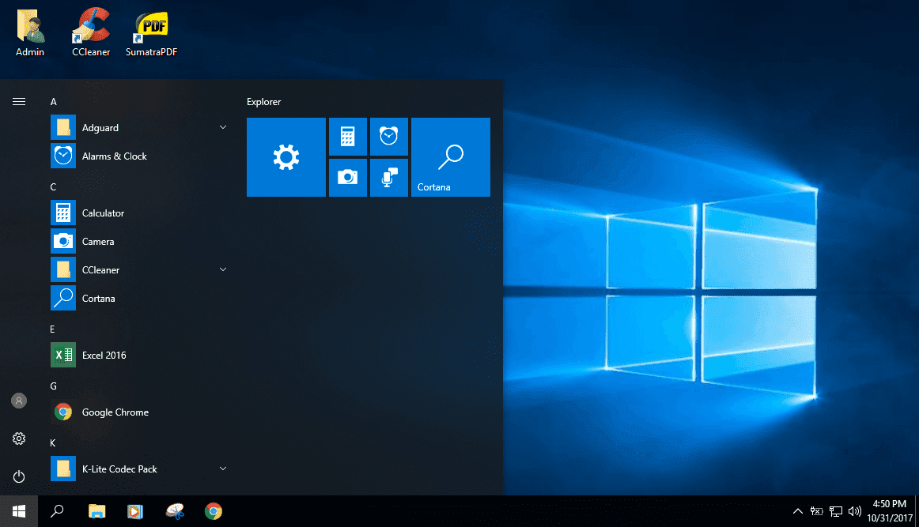Image resolution: width=919 pixels, height=527 pixels.
Task: Open the volume icon in system tray
Action: [855, 510]
